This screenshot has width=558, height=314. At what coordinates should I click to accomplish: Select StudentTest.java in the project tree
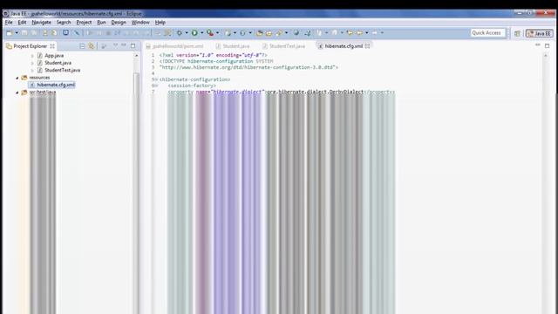62,70
